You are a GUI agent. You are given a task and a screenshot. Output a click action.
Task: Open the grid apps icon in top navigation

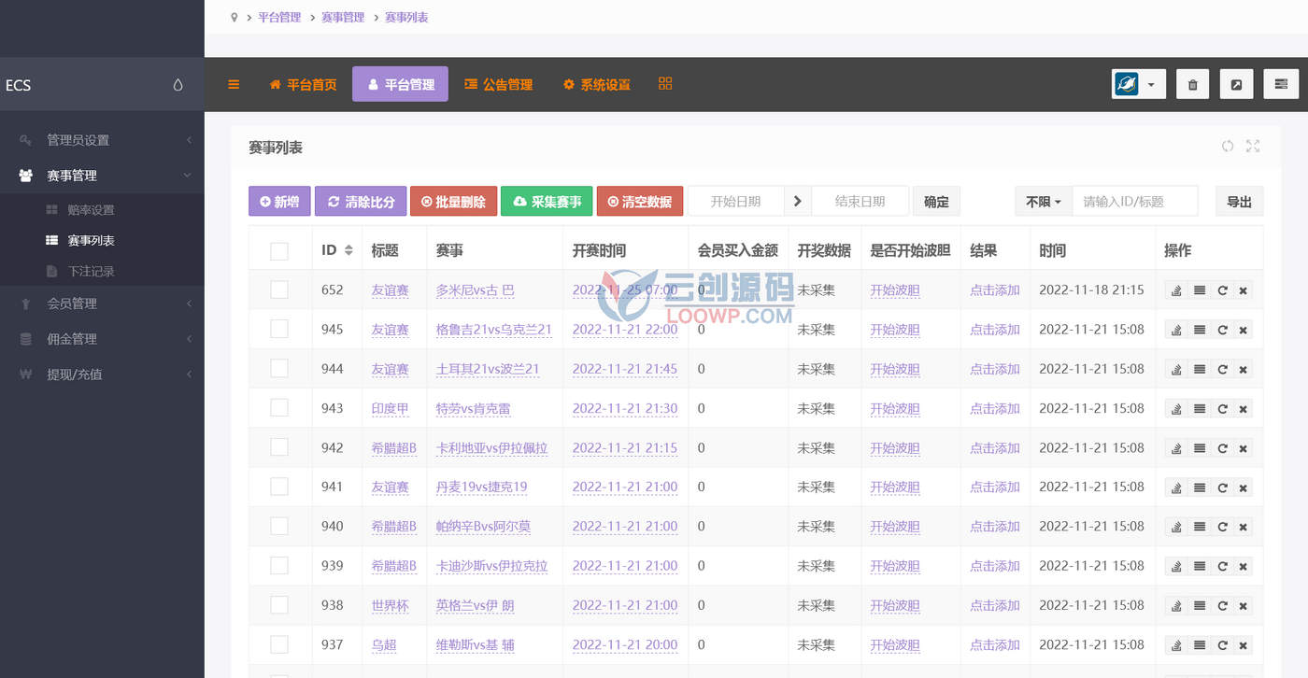coord(665,83)
